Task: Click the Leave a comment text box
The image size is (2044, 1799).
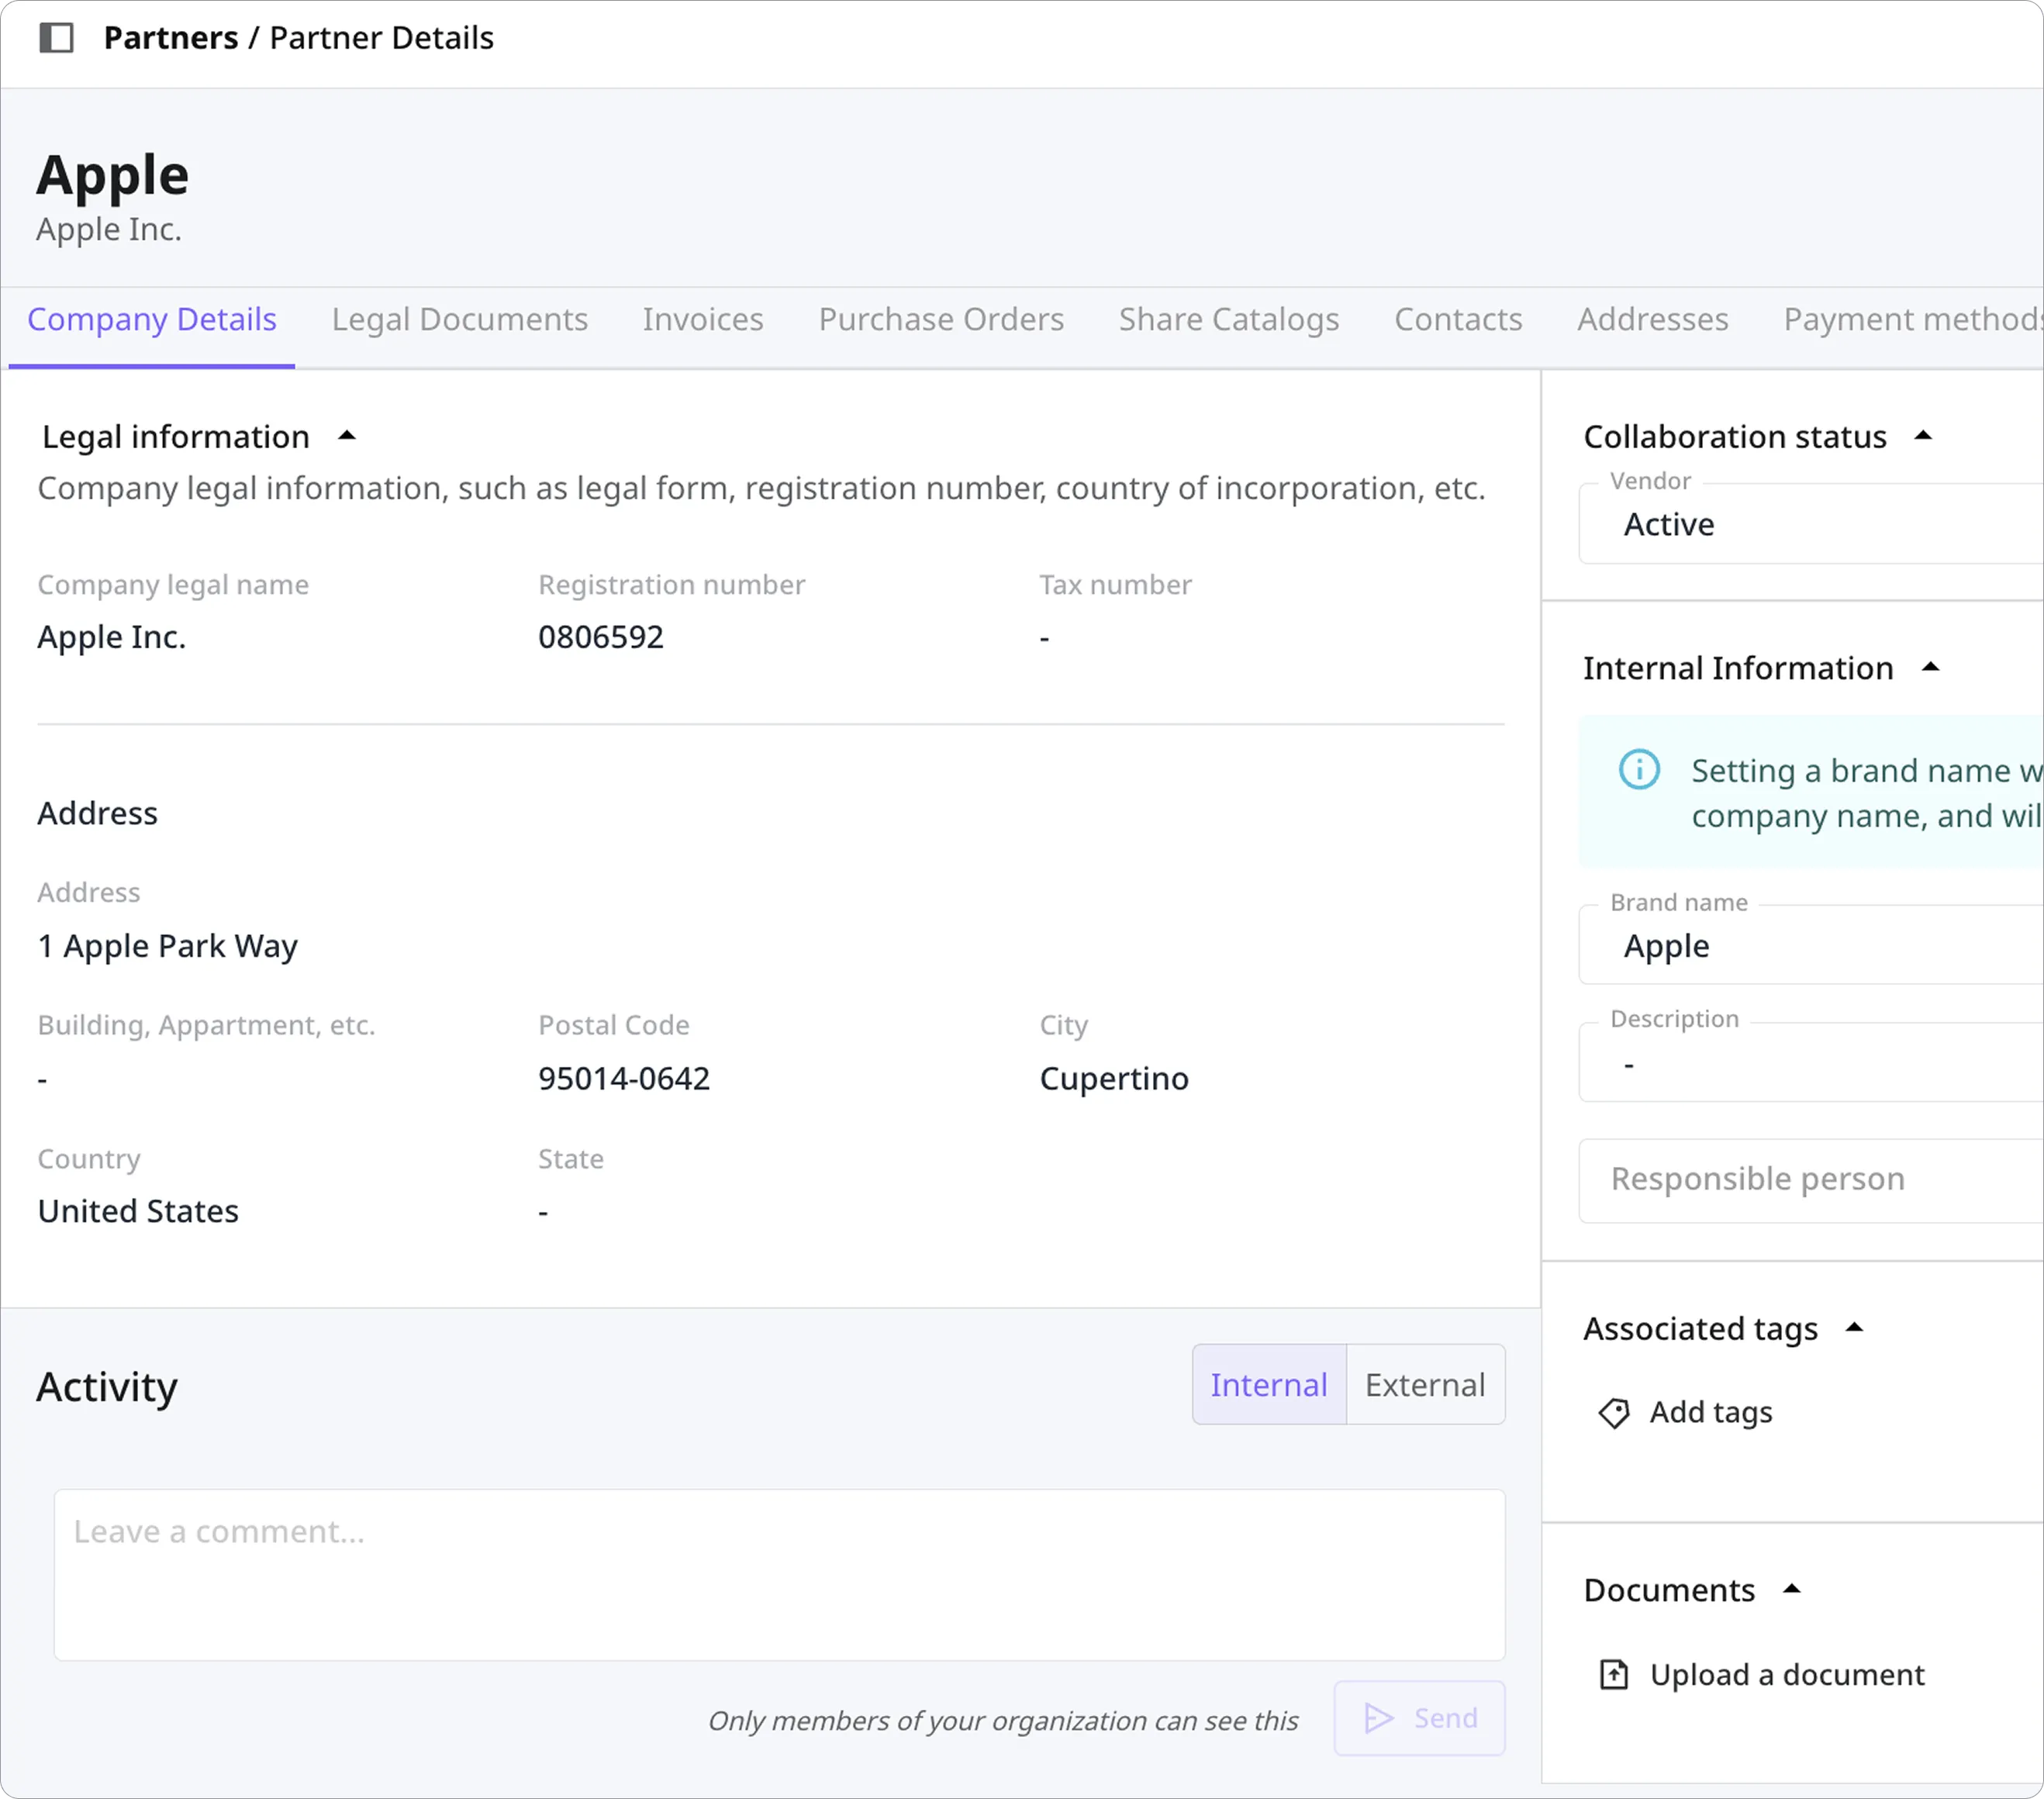Action: [x=779, y=1575]
